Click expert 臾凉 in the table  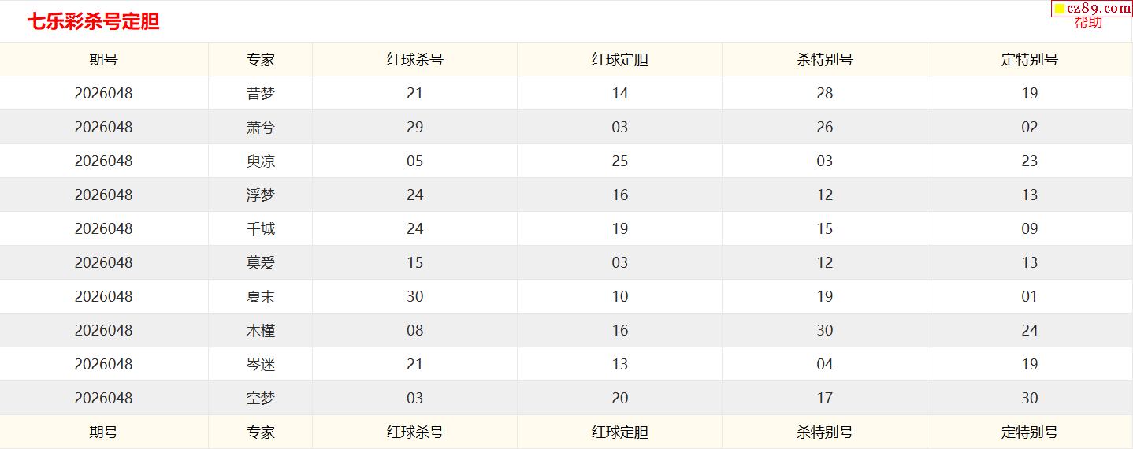260,161
